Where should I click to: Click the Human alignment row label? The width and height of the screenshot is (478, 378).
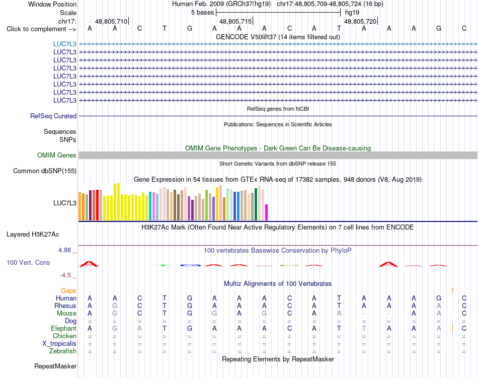pos(66,298)
